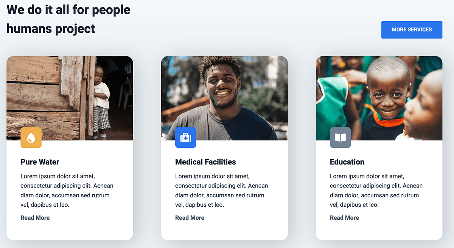Select the Pure Water heading
The image size is (454, 248).
(x=40, y=162)
